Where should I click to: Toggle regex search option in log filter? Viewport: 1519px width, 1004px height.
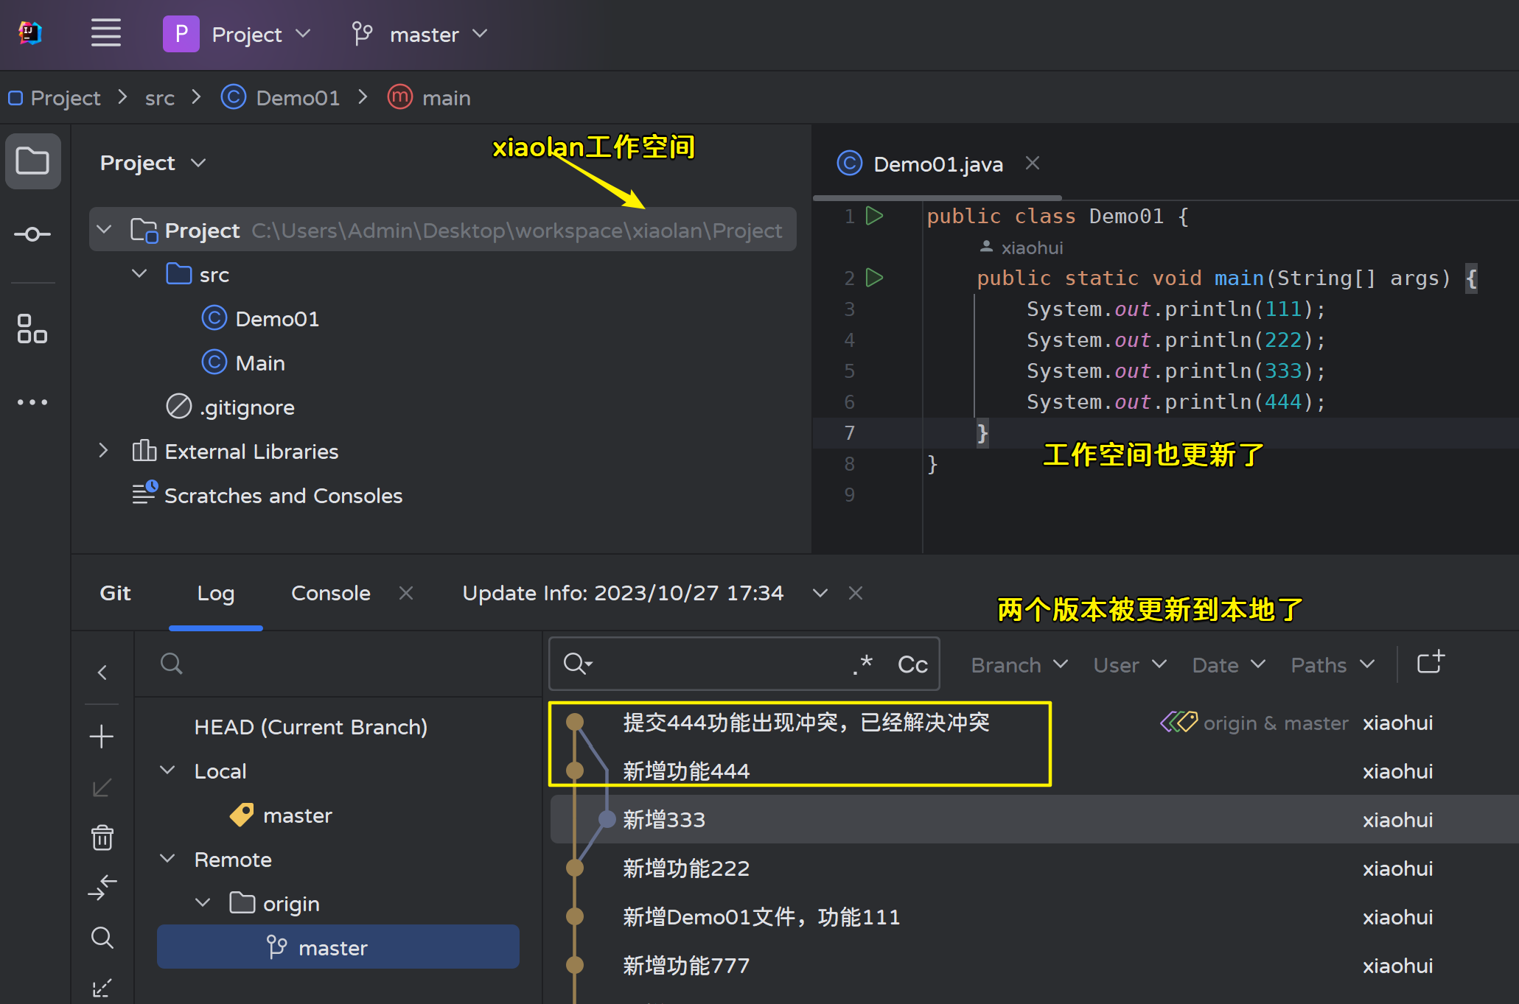pyautogui.click(x=862, y=664)
